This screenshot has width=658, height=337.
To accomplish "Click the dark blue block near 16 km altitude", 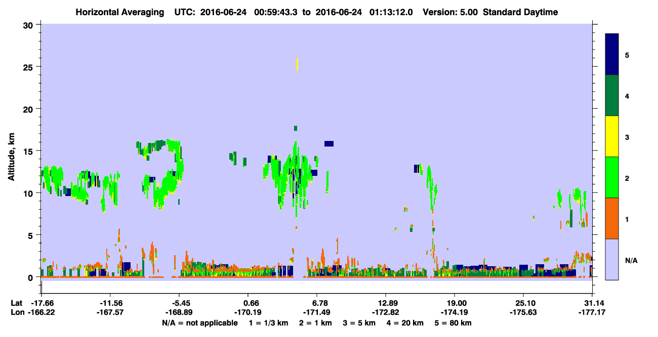I will pos(329,143).
